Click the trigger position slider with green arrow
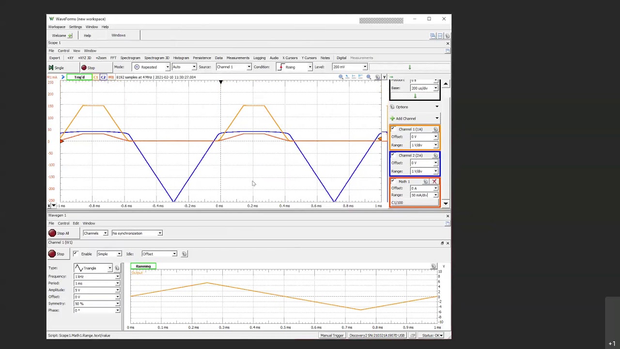This screenshot has height=349, width=620. pos(409,67)
